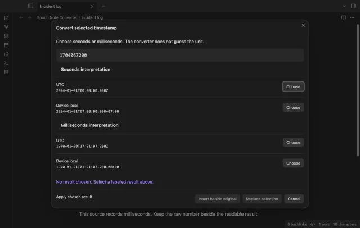The image size is (360, 228).
Task: Toggle the right sidebar icon
Action: pyautogui.click(x=353, y=6)
